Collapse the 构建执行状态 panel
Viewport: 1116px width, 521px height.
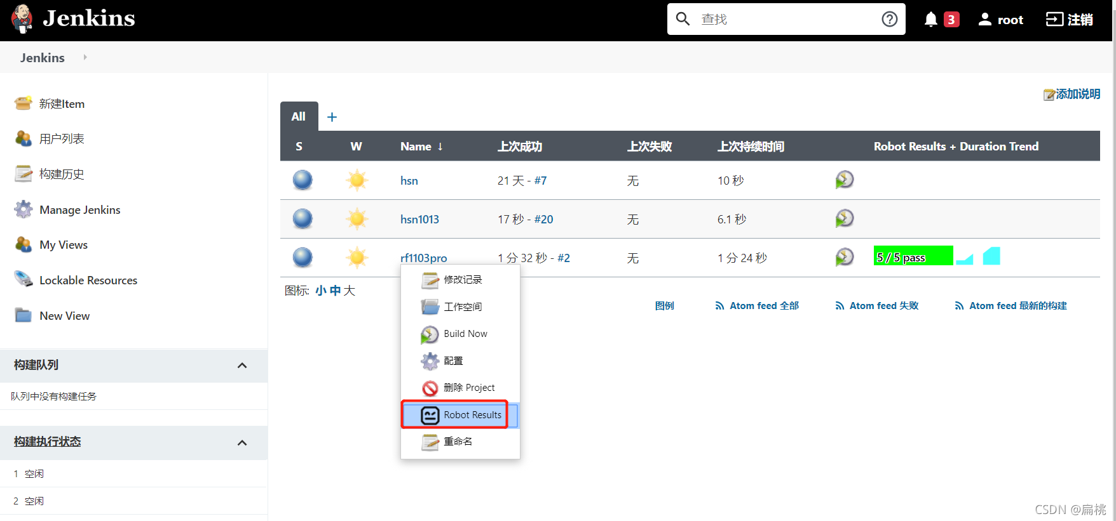tap(242, 442)
